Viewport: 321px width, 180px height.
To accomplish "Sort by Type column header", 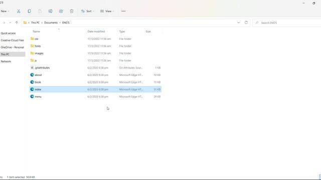I will (x=122, y=31).
